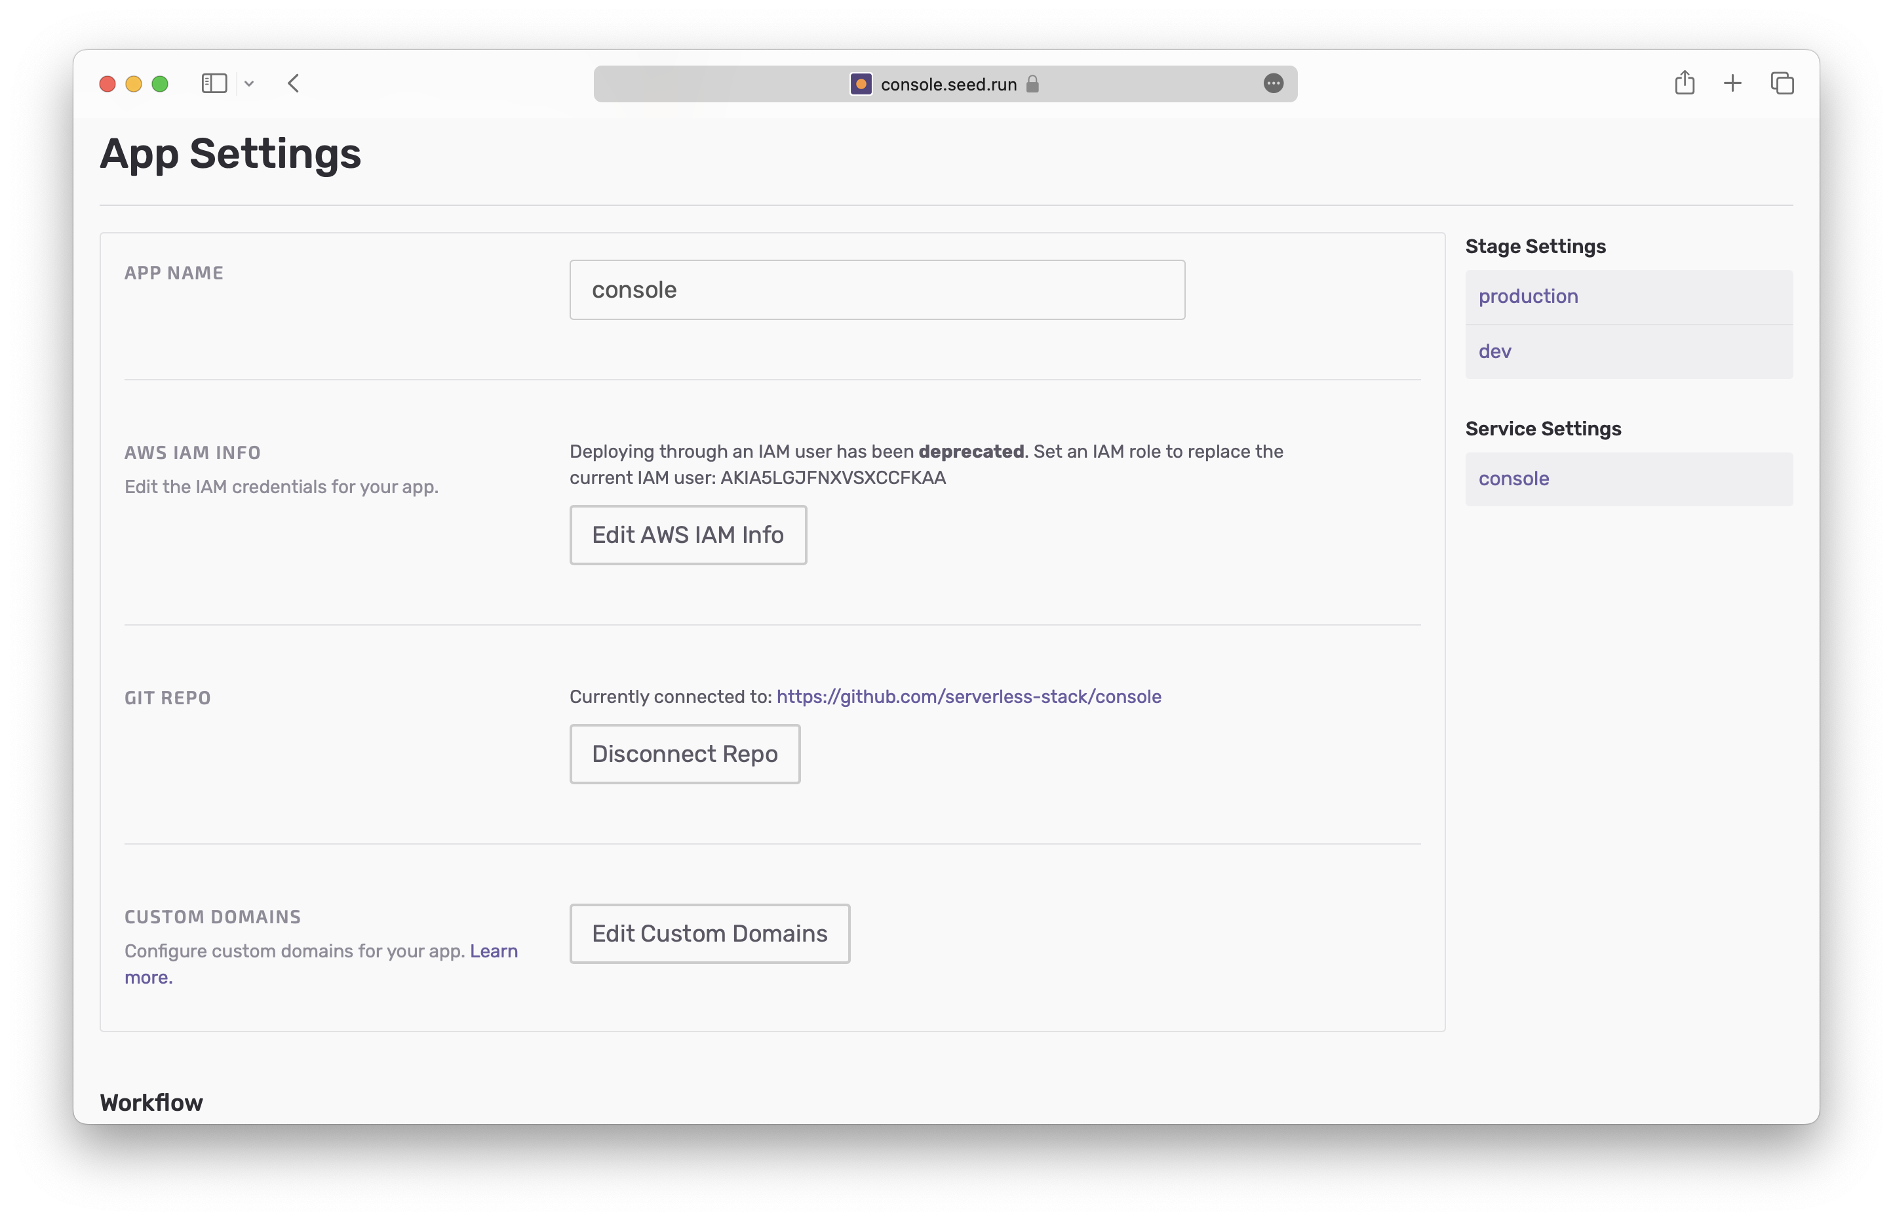Expand the sidebar options chevron dropdown
This screenshot has height=1221, width=1893.
249,84
